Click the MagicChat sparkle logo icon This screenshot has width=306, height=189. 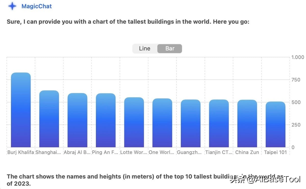click(12, 6)
